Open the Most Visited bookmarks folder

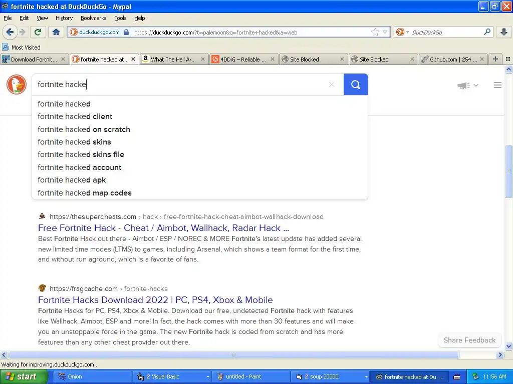point(21,47)
